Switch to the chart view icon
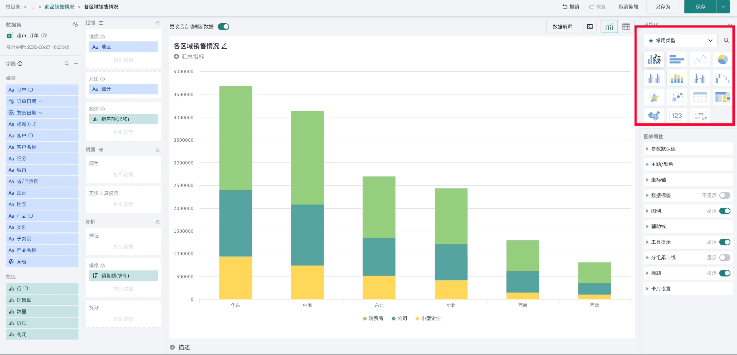Image resolution: width=737 pixels, height=355 pixels. [609, 27]
